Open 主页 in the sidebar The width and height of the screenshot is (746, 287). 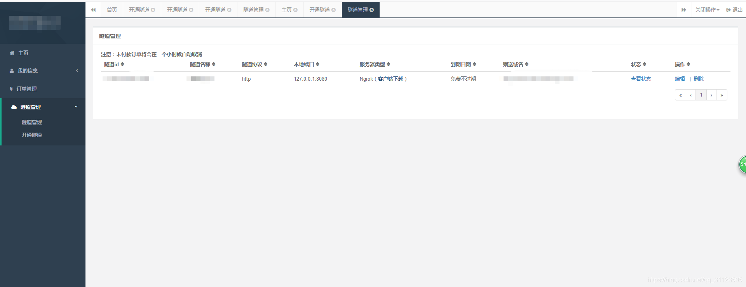tap(43, 53)
